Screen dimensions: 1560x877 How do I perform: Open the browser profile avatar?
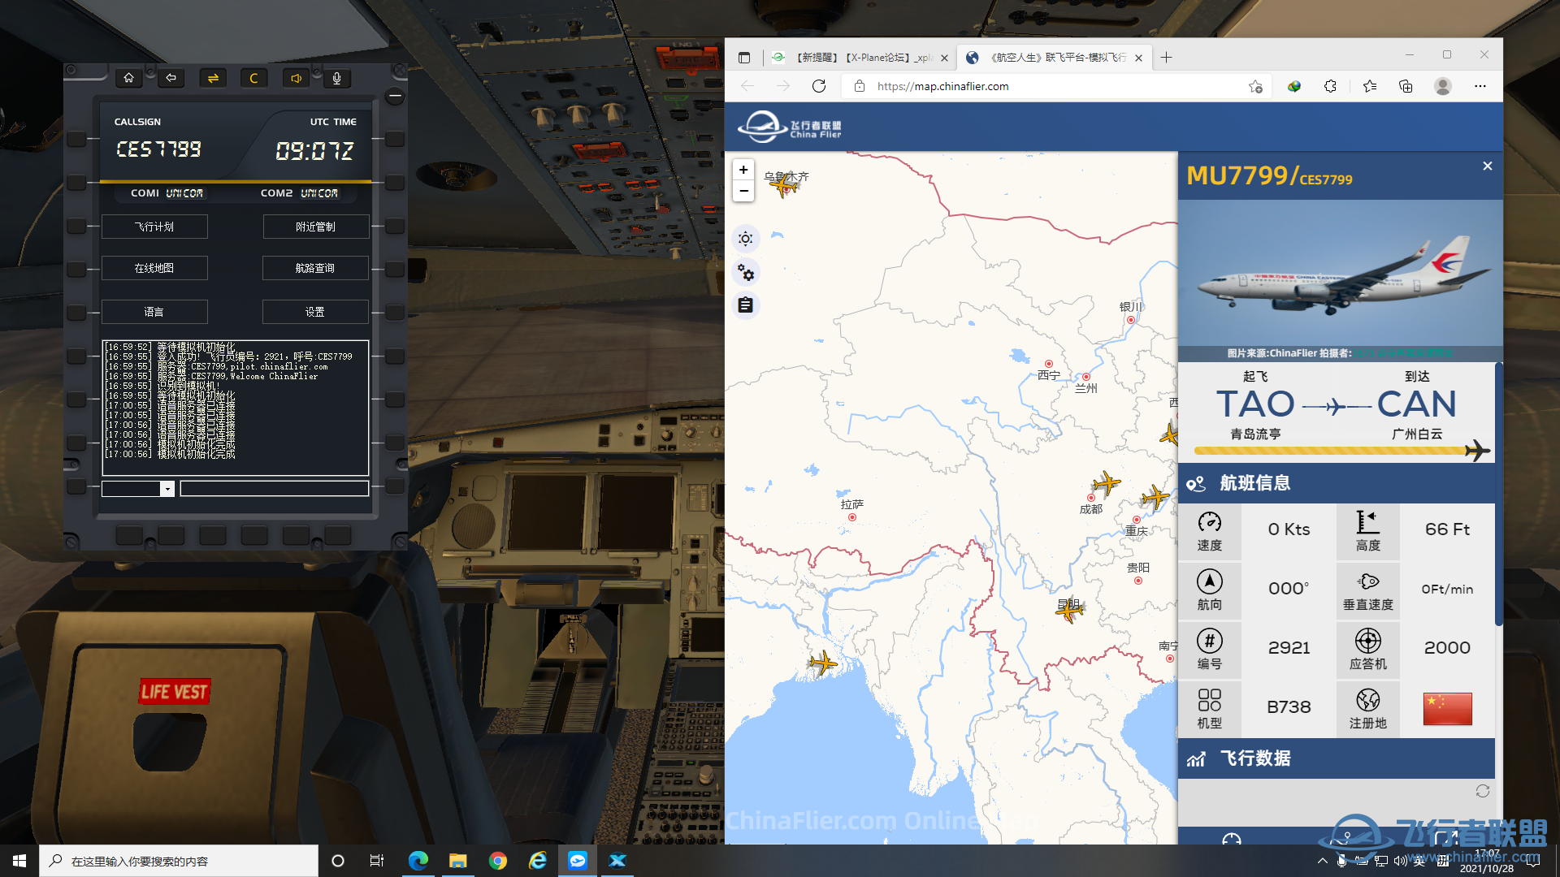1443,86
